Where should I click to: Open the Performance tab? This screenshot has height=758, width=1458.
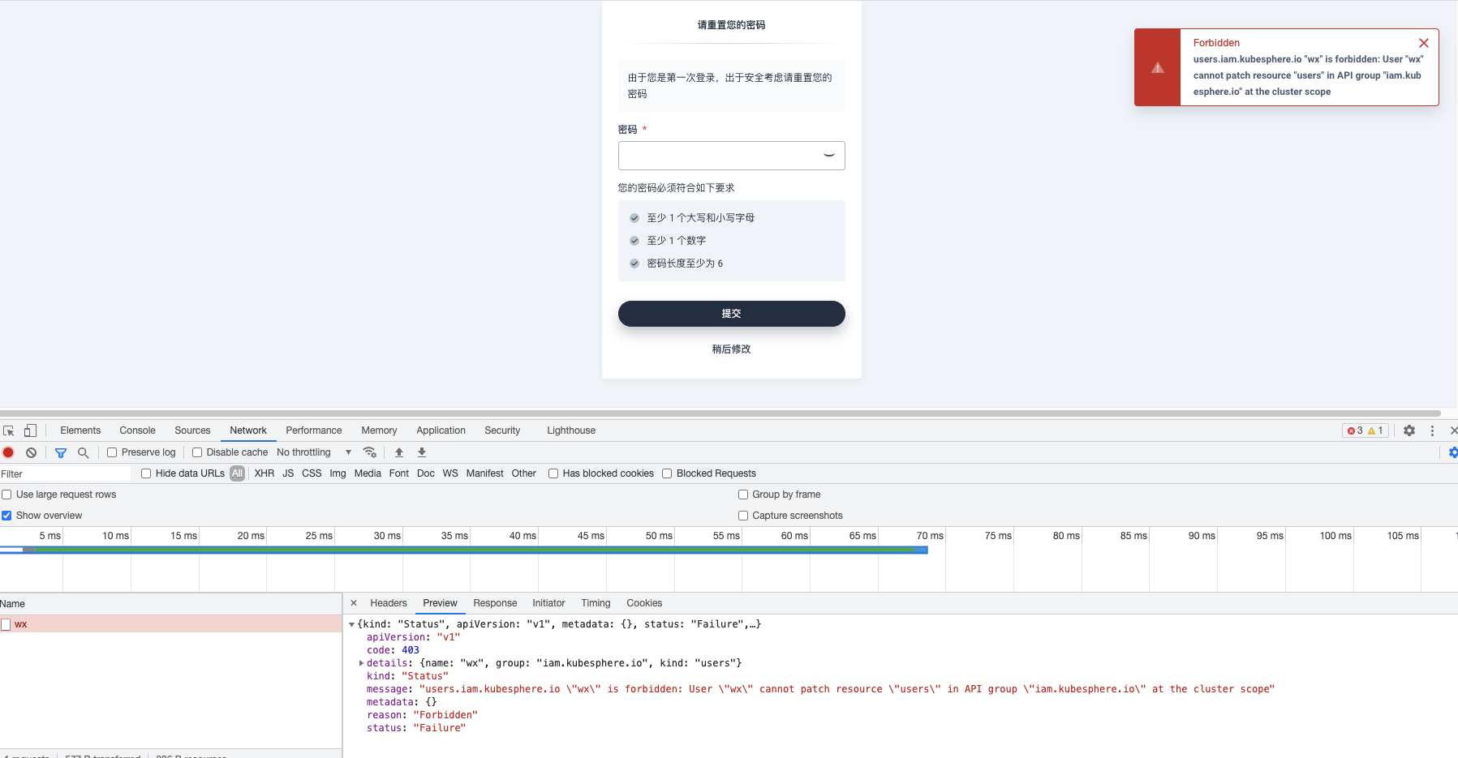pos(314,430)
